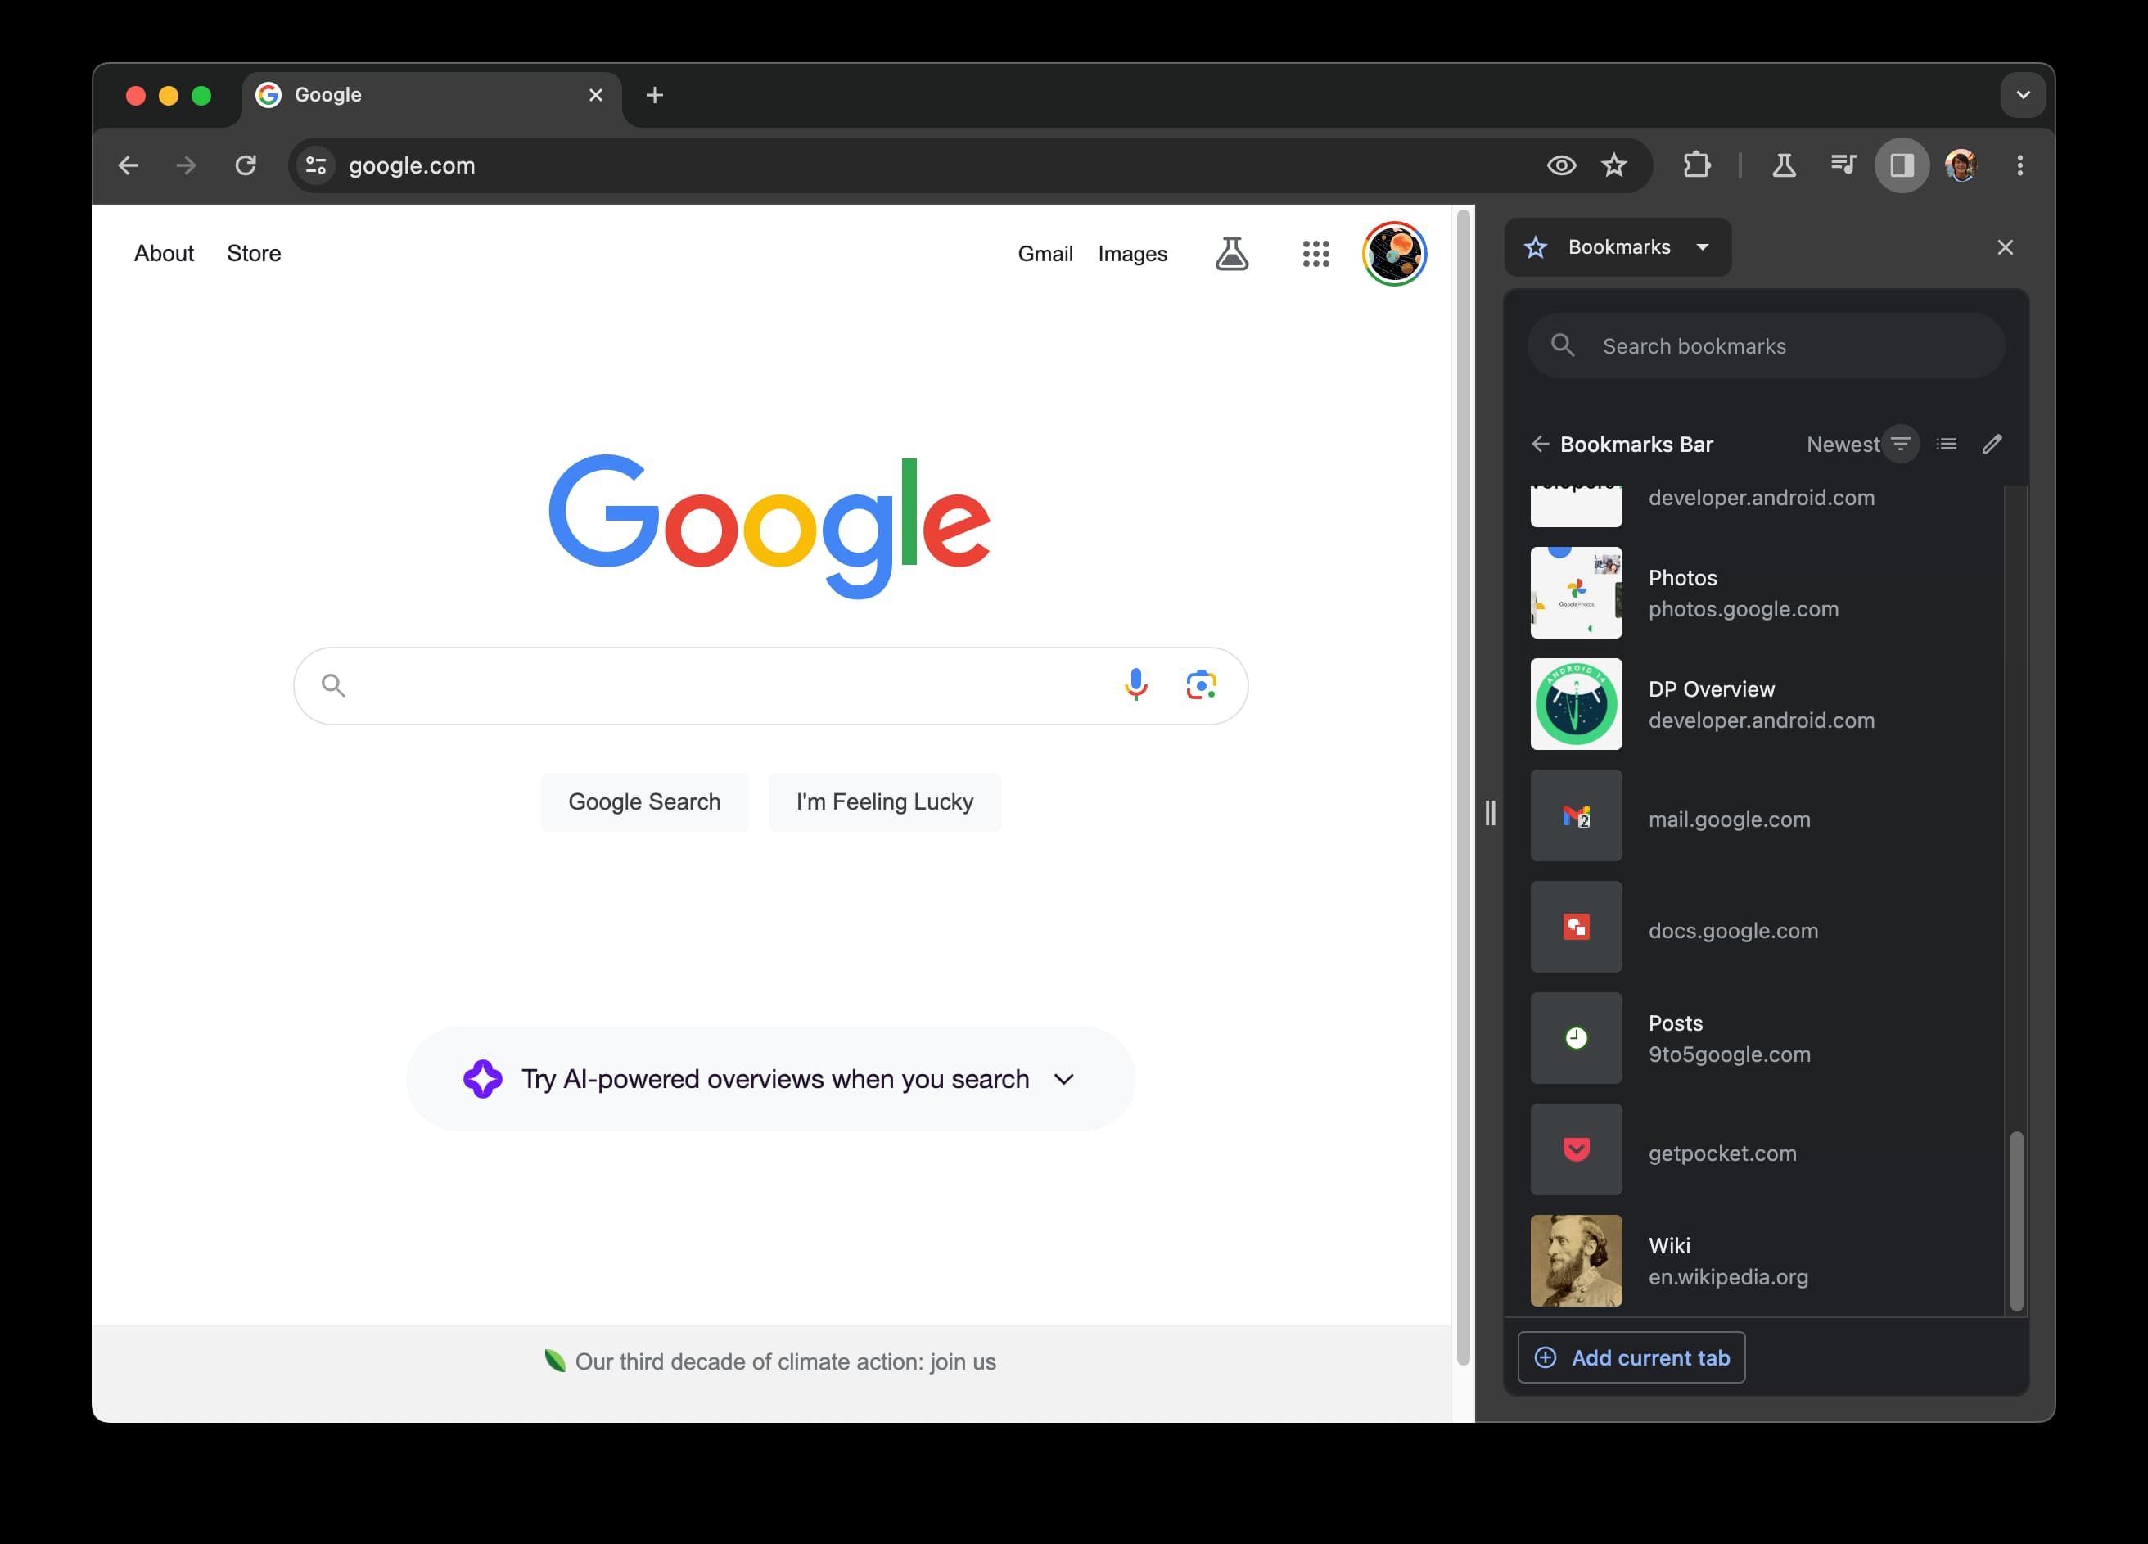The image size is (2148, 1544).
Task: Click the Add current tab button
Action: click(1631, 1357)
